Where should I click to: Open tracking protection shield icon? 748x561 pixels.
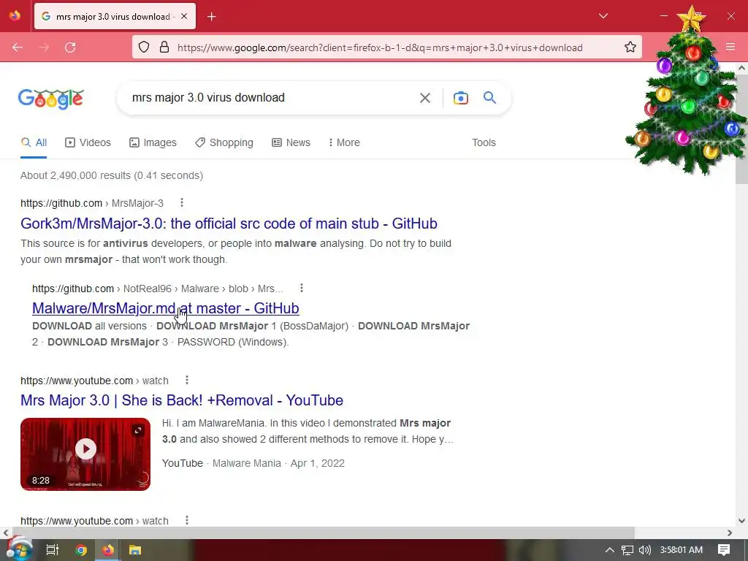pyautogui.click(x=144, y=47)
